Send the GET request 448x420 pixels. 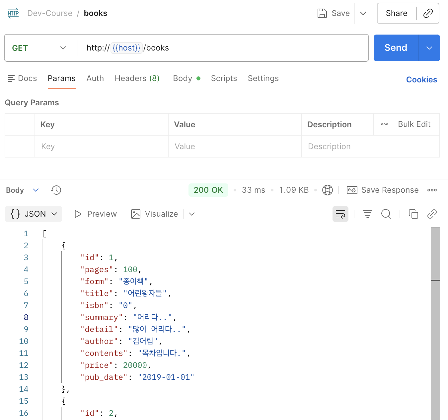[396, 48]
